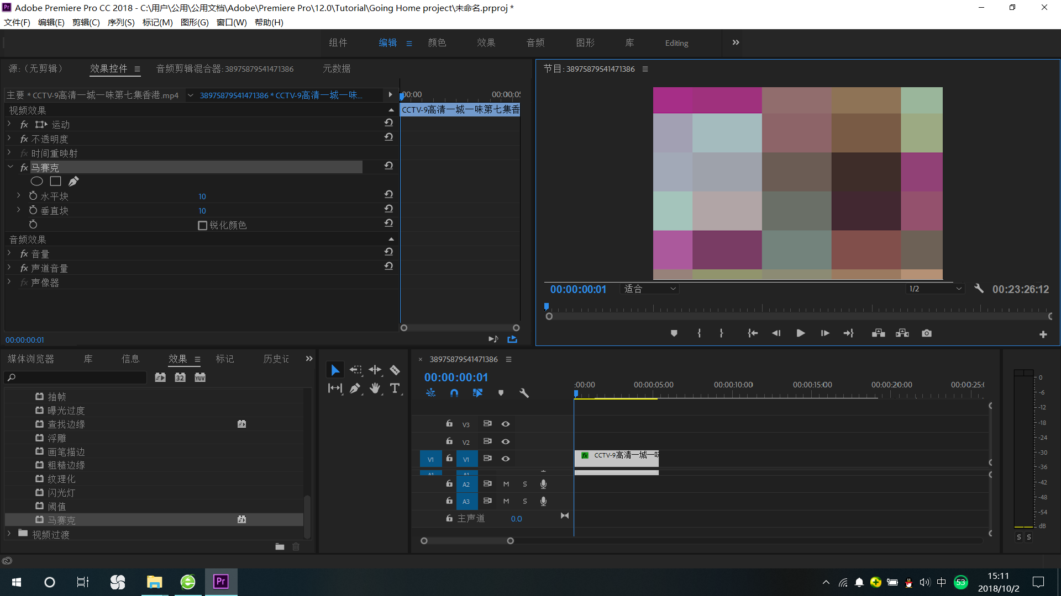1061x596 pixels.
Task: Show more workspaces overflow arrows
Action: coord(736,42)
